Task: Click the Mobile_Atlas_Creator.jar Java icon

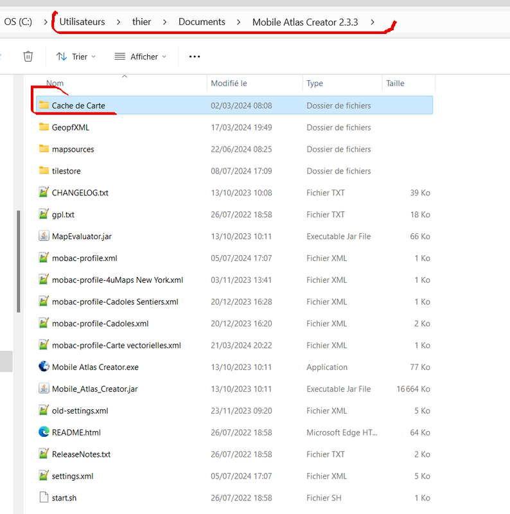Action: (x=44, y=389)
